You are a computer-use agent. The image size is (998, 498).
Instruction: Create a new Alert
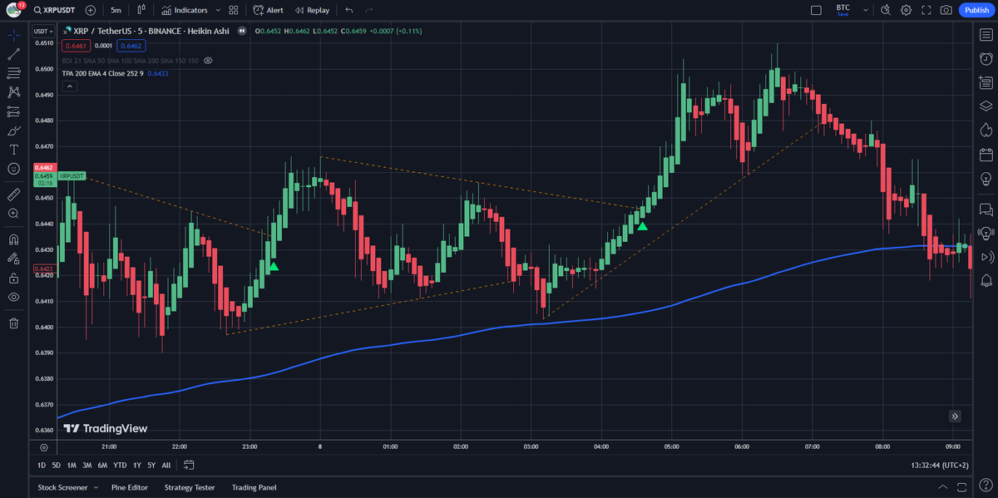pos(269,10)
